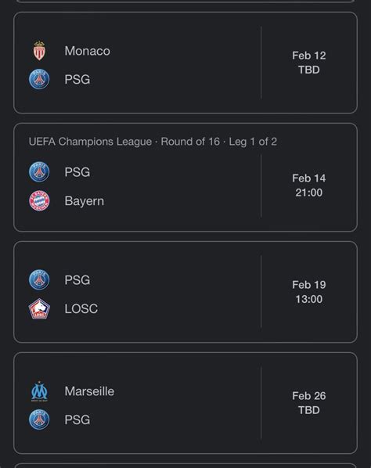371x468 pixels.
Task: Click the Bayern Munich crest
Action: coord(39,200)
